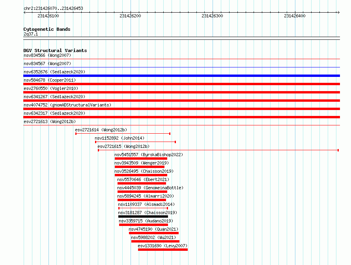This screenshot has height=265, width=351.
Task: Open variant nsv5988202 (Wu2021)
Action: tap(153, 237)
